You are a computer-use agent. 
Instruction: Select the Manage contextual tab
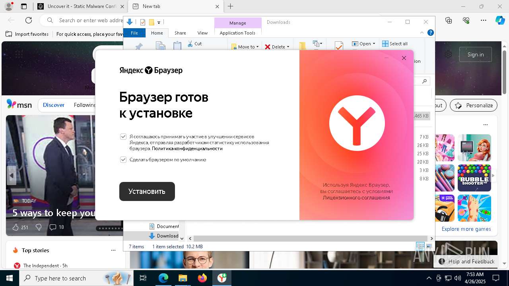(x=238, y=23)
